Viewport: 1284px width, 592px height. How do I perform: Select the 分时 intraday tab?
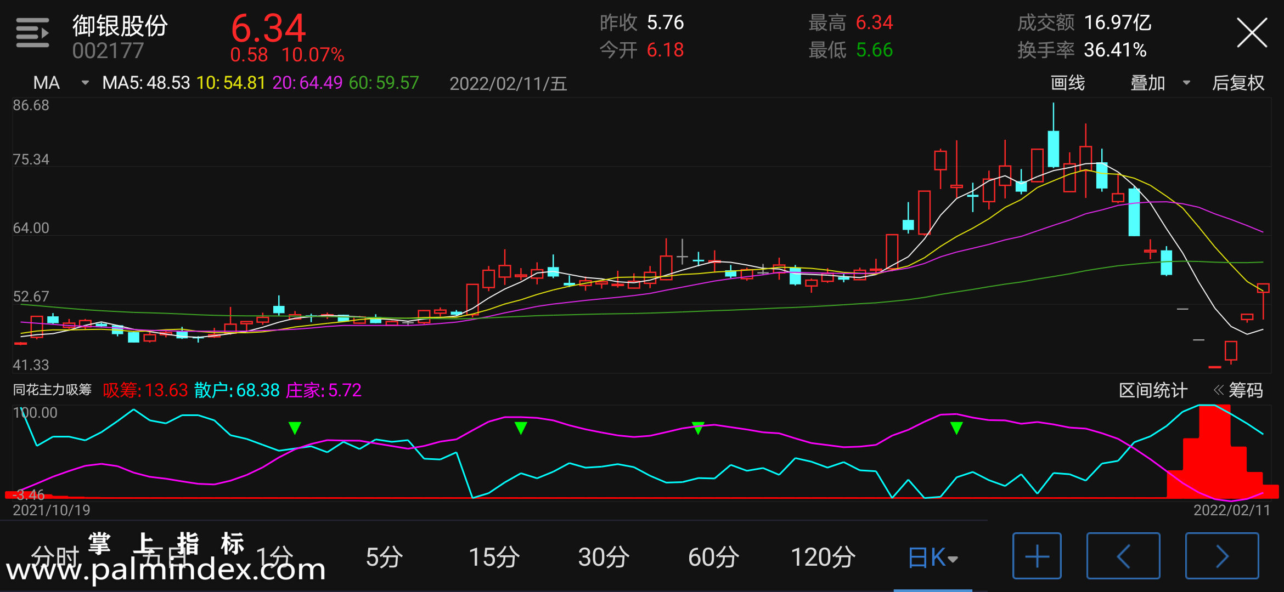(55, 557)
